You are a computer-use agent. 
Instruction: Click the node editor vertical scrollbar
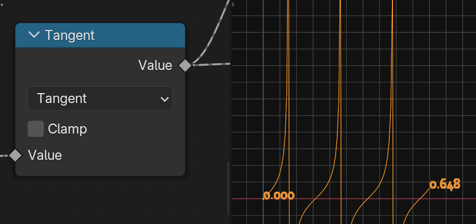[x=229, y=188]
